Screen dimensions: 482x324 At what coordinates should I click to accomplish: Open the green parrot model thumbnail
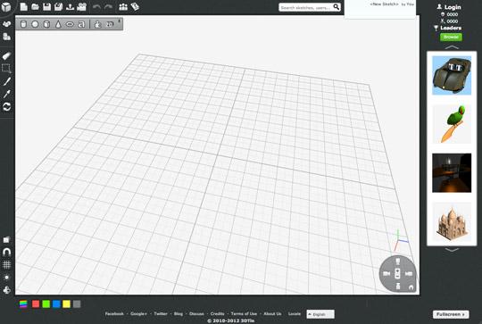(x=452, y=124)
